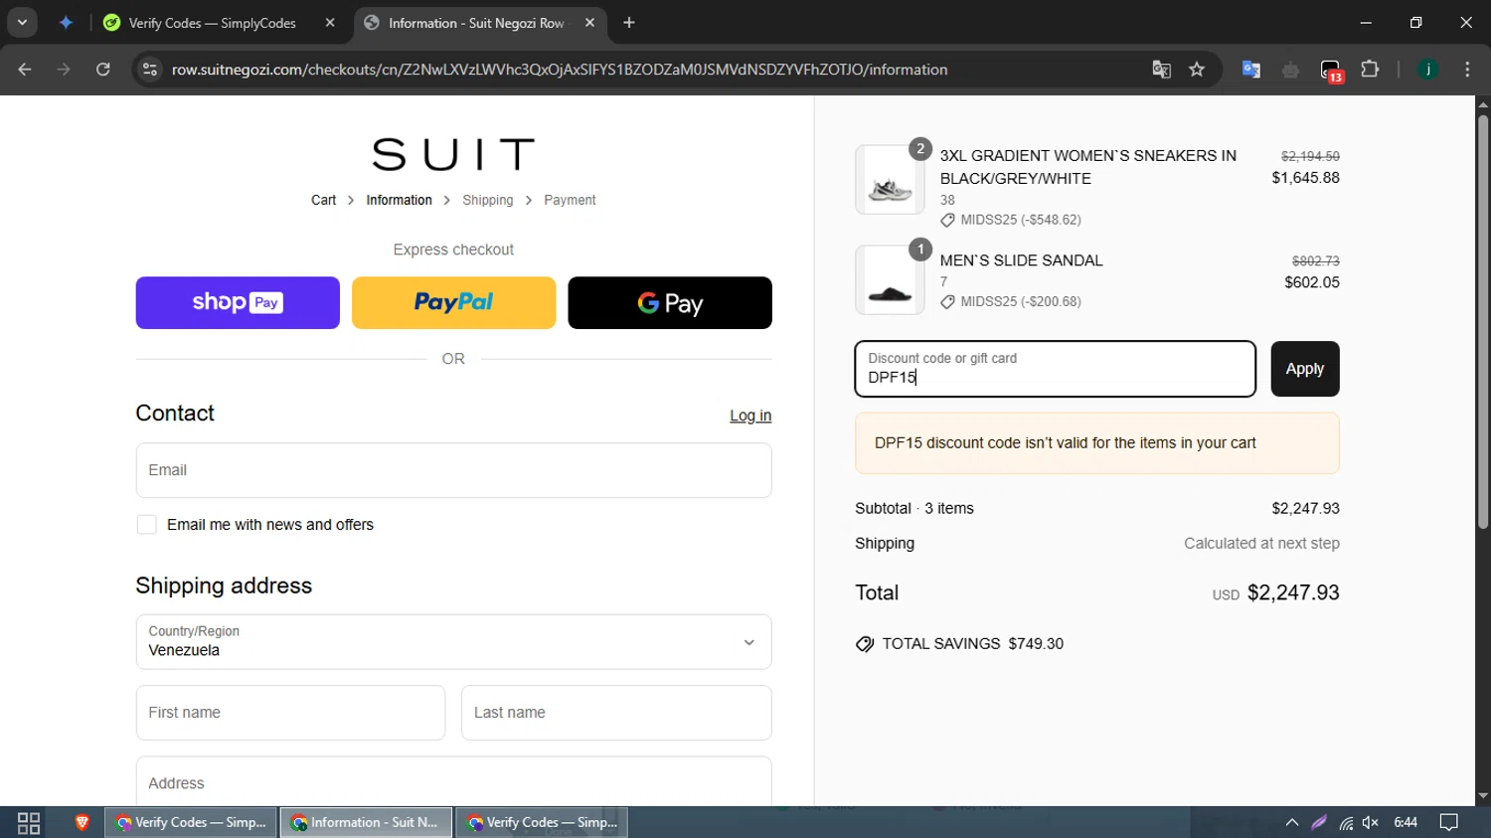1491x838 pixels.
Task: Open the tab search dropdown arrow
Action: [22, 22]
